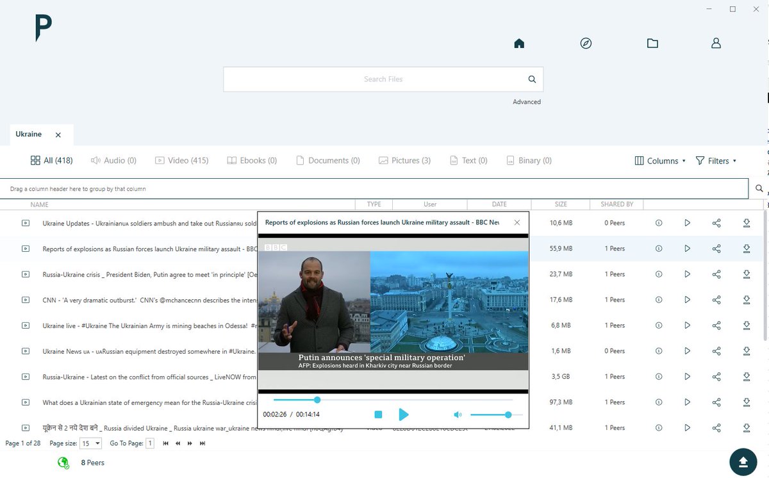The image size is (769, 478).
Task: Sort by the SHARED BY column header
Action: pyautogui.click(x=616, y=204)
